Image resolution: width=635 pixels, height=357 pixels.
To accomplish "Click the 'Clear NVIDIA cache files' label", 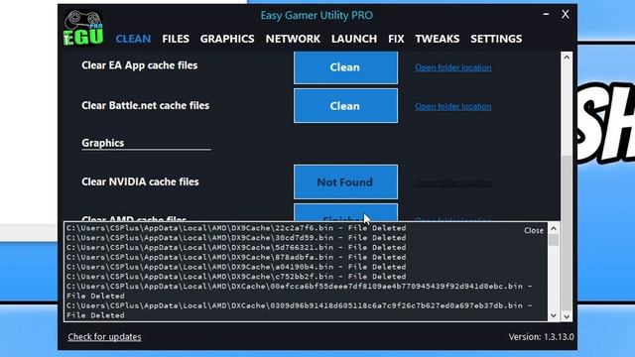I will [140, 181].
